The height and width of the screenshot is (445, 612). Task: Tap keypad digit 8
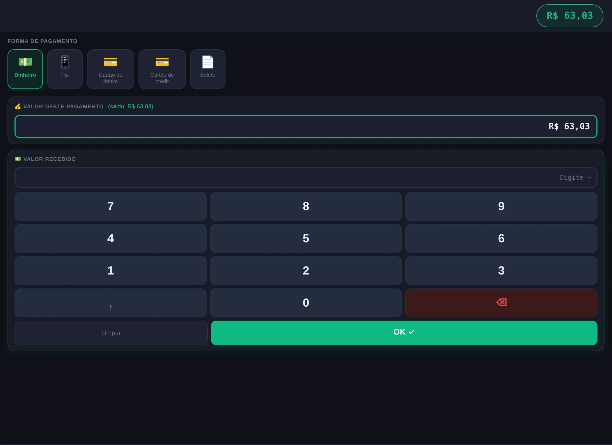306,206
